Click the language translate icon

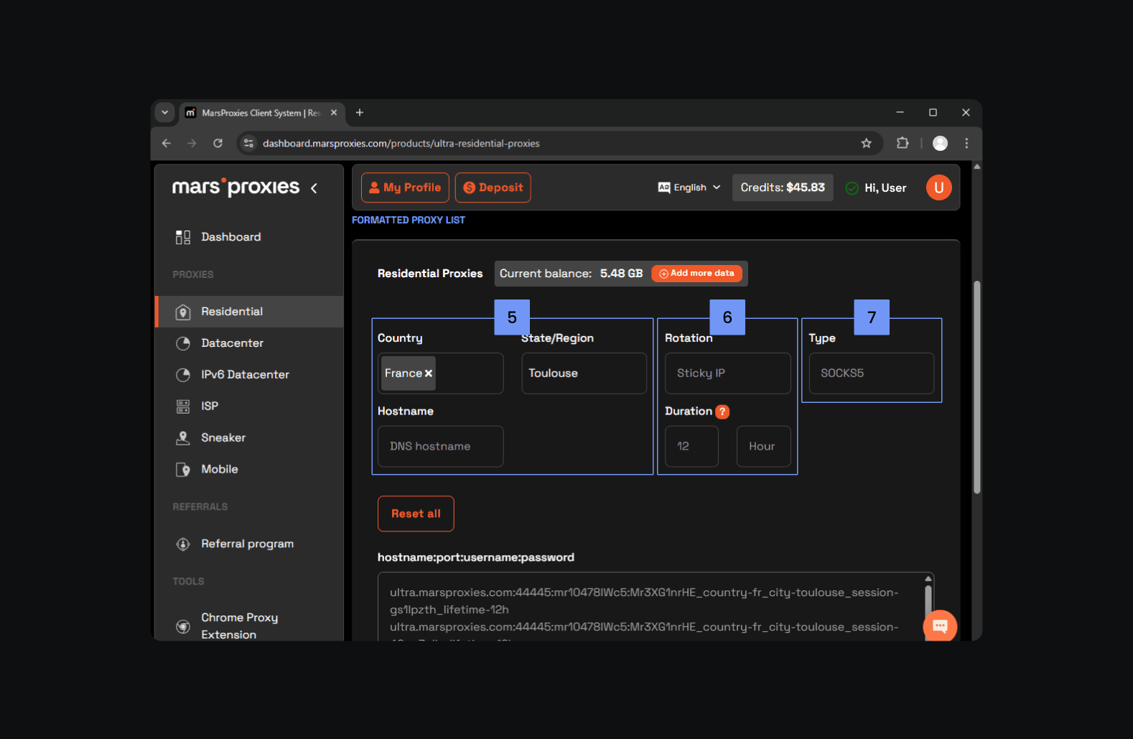click(664, 187)
